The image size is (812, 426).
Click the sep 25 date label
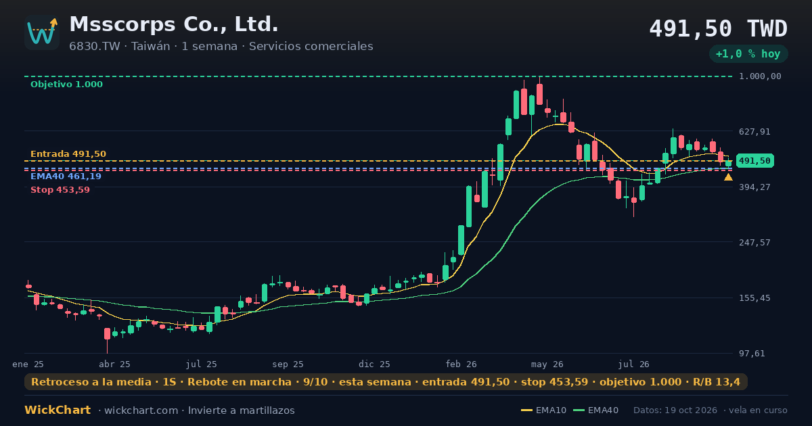[x=288, y=364]
